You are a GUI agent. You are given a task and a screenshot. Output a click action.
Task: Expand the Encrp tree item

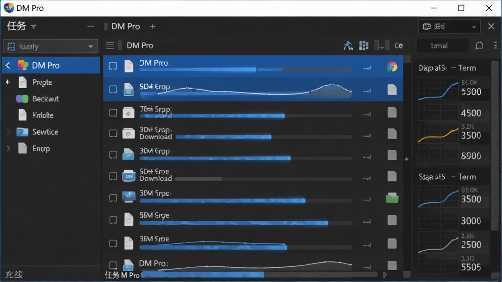pyautogui.click(x=9, y=149)
